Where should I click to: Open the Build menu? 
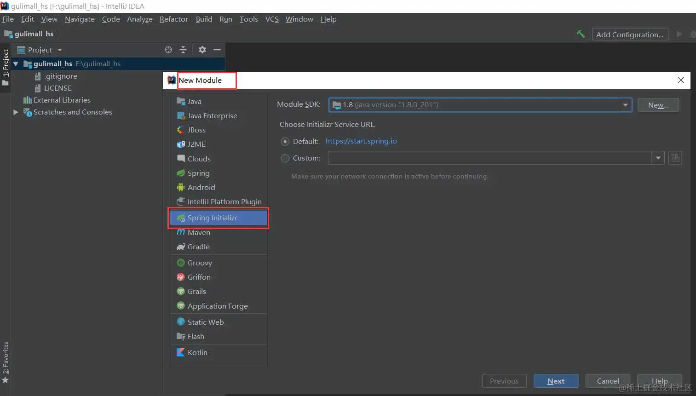pos(204,19)
